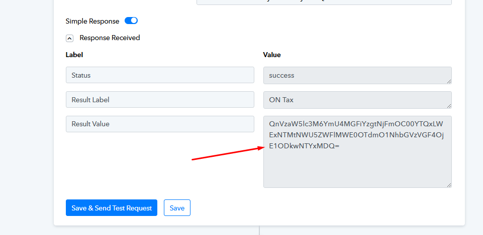The image size is (483, 235).
Task: Click the encoded Result Value text area
Action: [357, 152]
